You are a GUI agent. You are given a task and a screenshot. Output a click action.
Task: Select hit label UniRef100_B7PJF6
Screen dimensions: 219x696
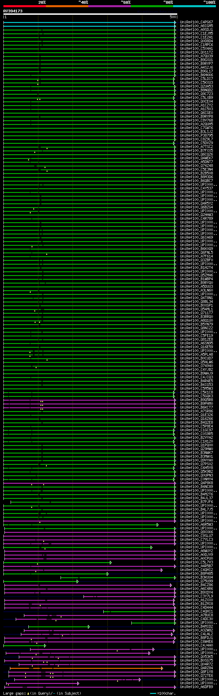[x=196, y=502]
